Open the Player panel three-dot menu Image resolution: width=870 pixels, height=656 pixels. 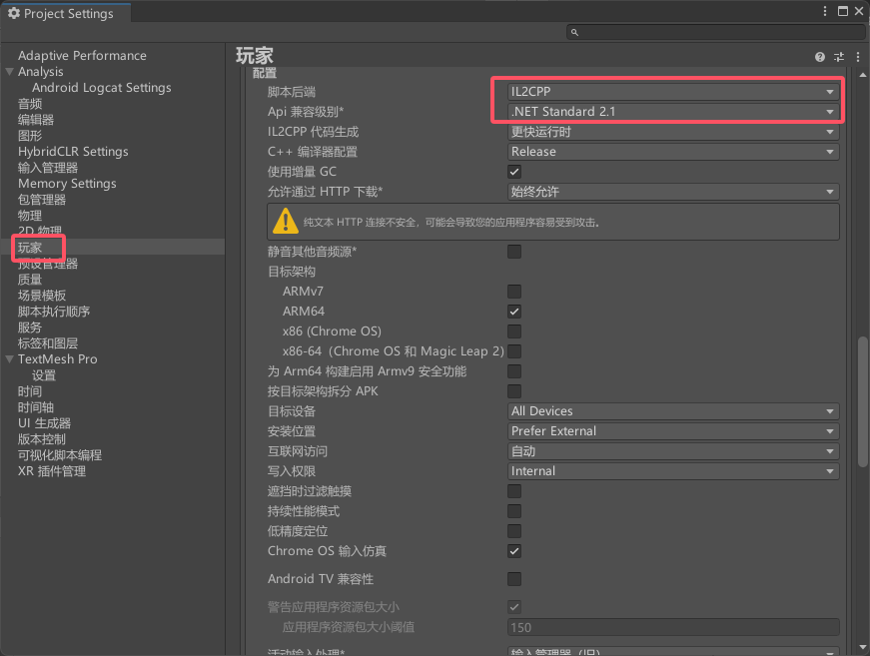[857, 57]
